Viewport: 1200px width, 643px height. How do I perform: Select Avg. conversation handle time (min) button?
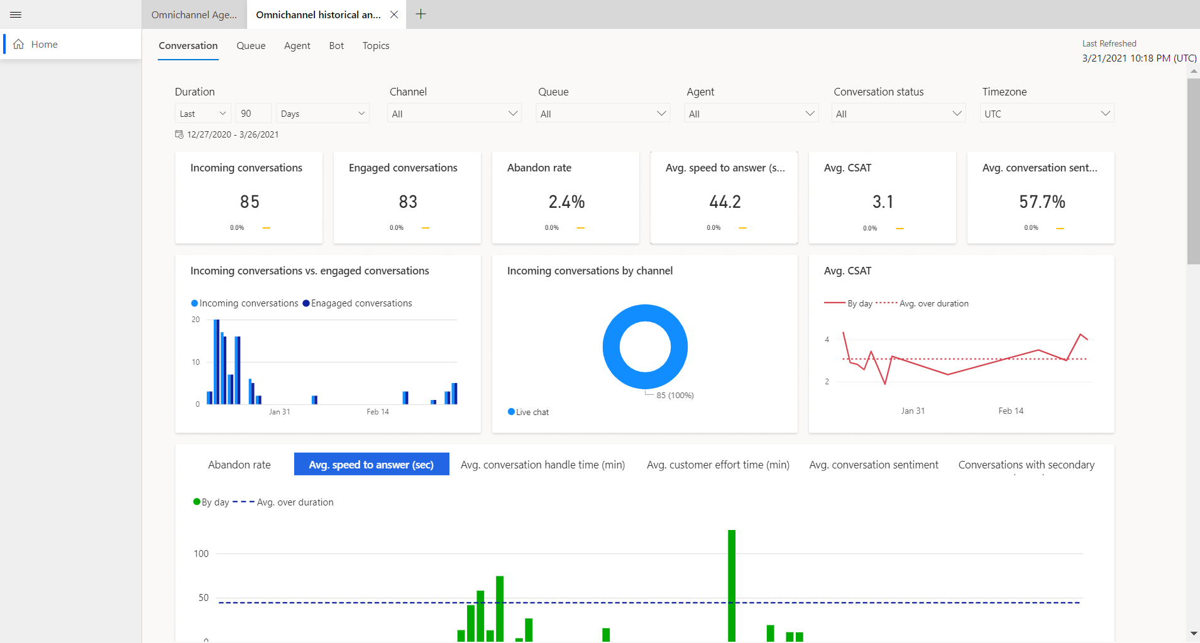point(543,464)
